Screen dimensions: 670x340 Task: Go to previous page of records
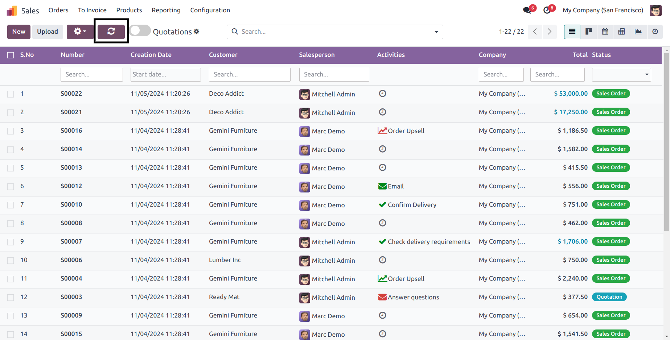535,32
